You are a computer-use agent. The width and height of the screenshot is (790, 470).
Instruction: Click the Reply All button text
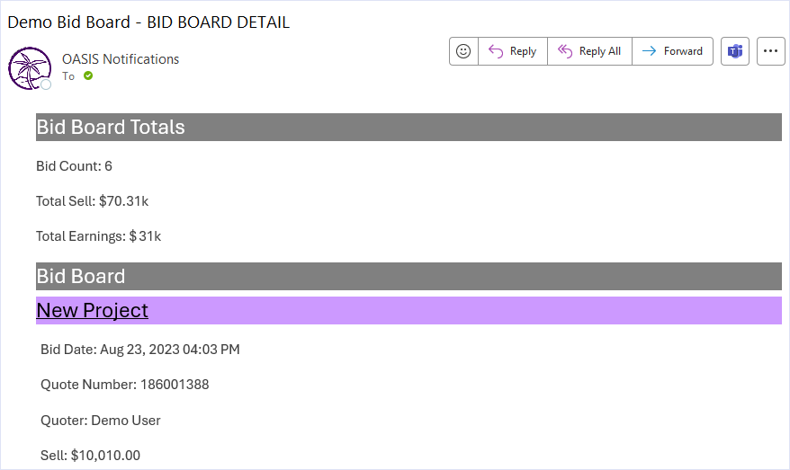point(599,51)
